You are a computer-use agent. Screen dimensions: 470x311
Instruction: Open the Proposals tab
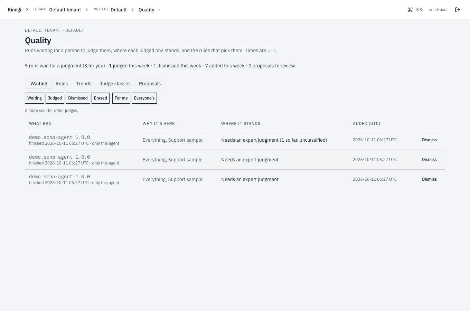pos(150,84)
